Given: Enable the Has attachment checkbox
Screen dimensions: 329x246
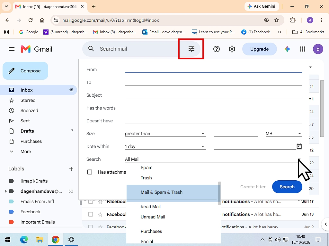Looking at the screenshot, I should [x=90, y=172].
